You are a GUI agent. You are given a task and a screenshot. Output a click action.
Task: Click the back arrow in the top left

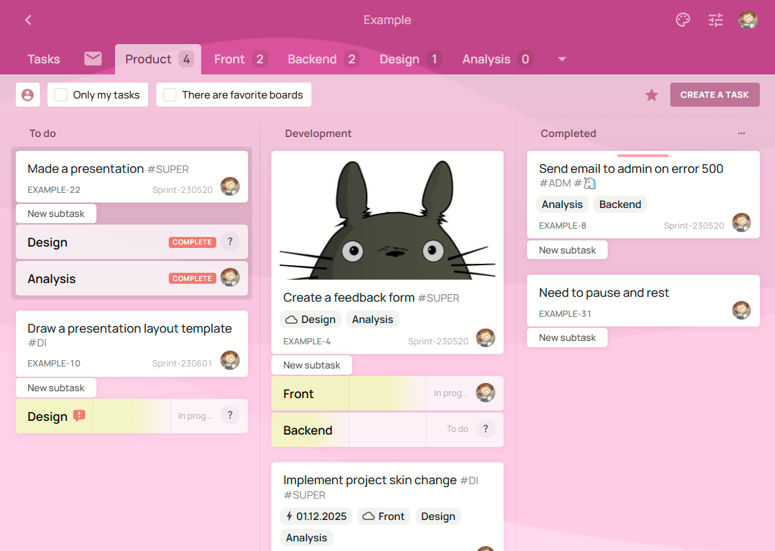pyautogui.click(x=28, y=20)
